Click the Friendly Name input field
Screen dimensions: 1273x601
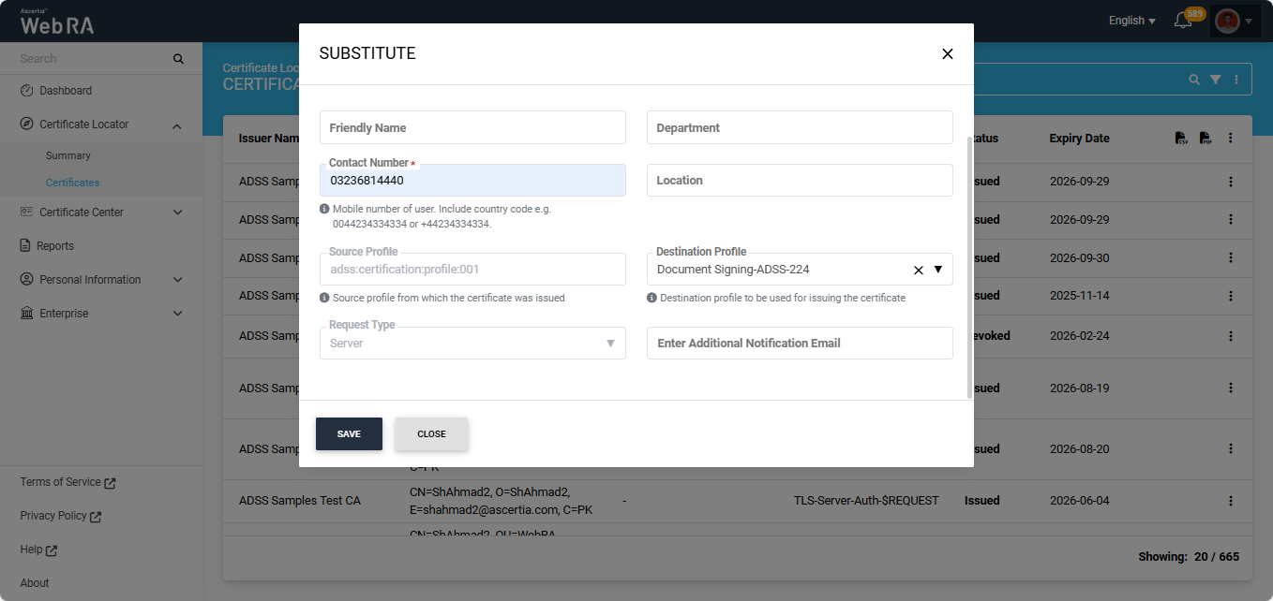[472, 127]
